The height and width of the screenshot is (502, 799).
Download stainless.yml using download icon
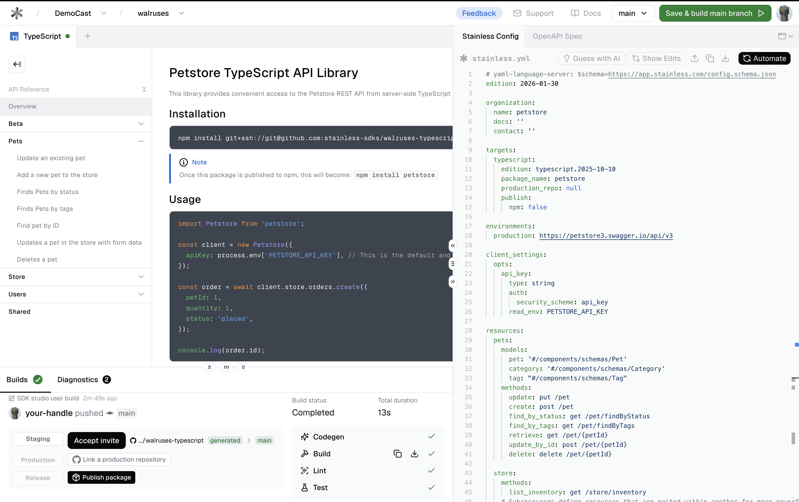pos(725,58)
